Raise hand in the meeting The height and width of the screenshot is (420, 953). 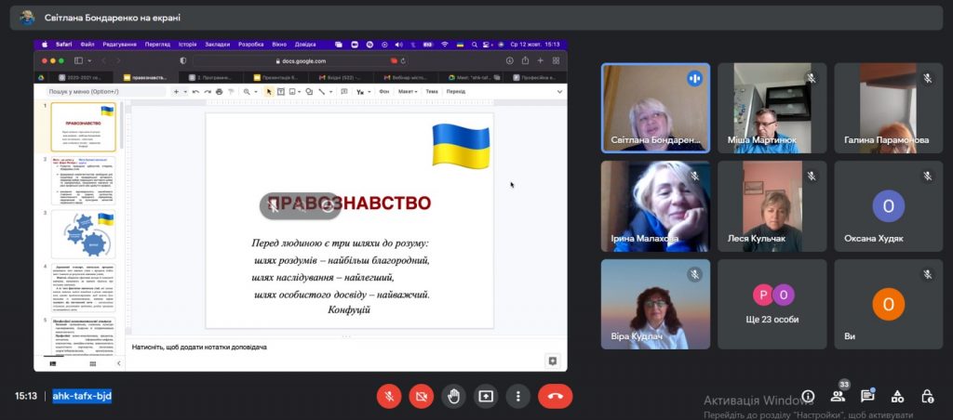click(453, 397)
